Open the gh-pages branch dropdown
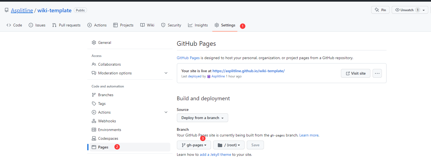Viewport: 431px width, 158px height. coord(194,145)
